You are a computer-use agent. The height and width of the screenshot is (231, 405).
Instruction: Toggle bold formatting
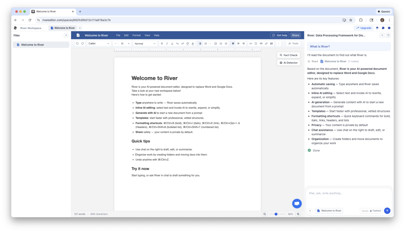pyautogui.click(x=162, y=43)
